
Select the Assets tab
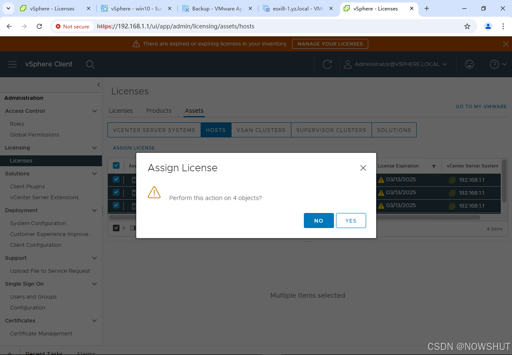(194, 111)
